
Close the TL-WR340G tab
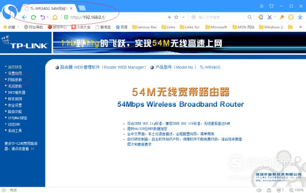click(71, 8)
